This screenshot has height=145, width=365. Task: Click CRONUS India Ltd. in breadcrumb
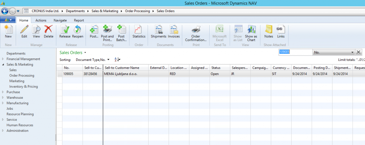[45, 11]
